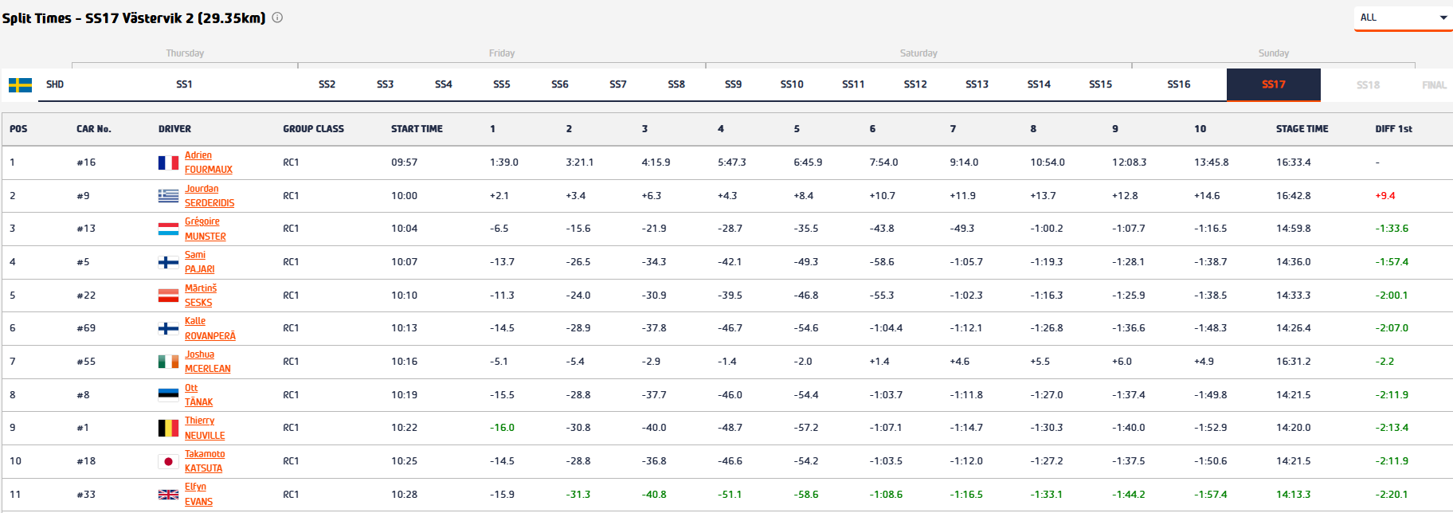The height and width of the screenshot is (513, 1453).
Task: Open Kalle Rovanperä driver link
Action: pyautogui.click(x=210, y=328)
